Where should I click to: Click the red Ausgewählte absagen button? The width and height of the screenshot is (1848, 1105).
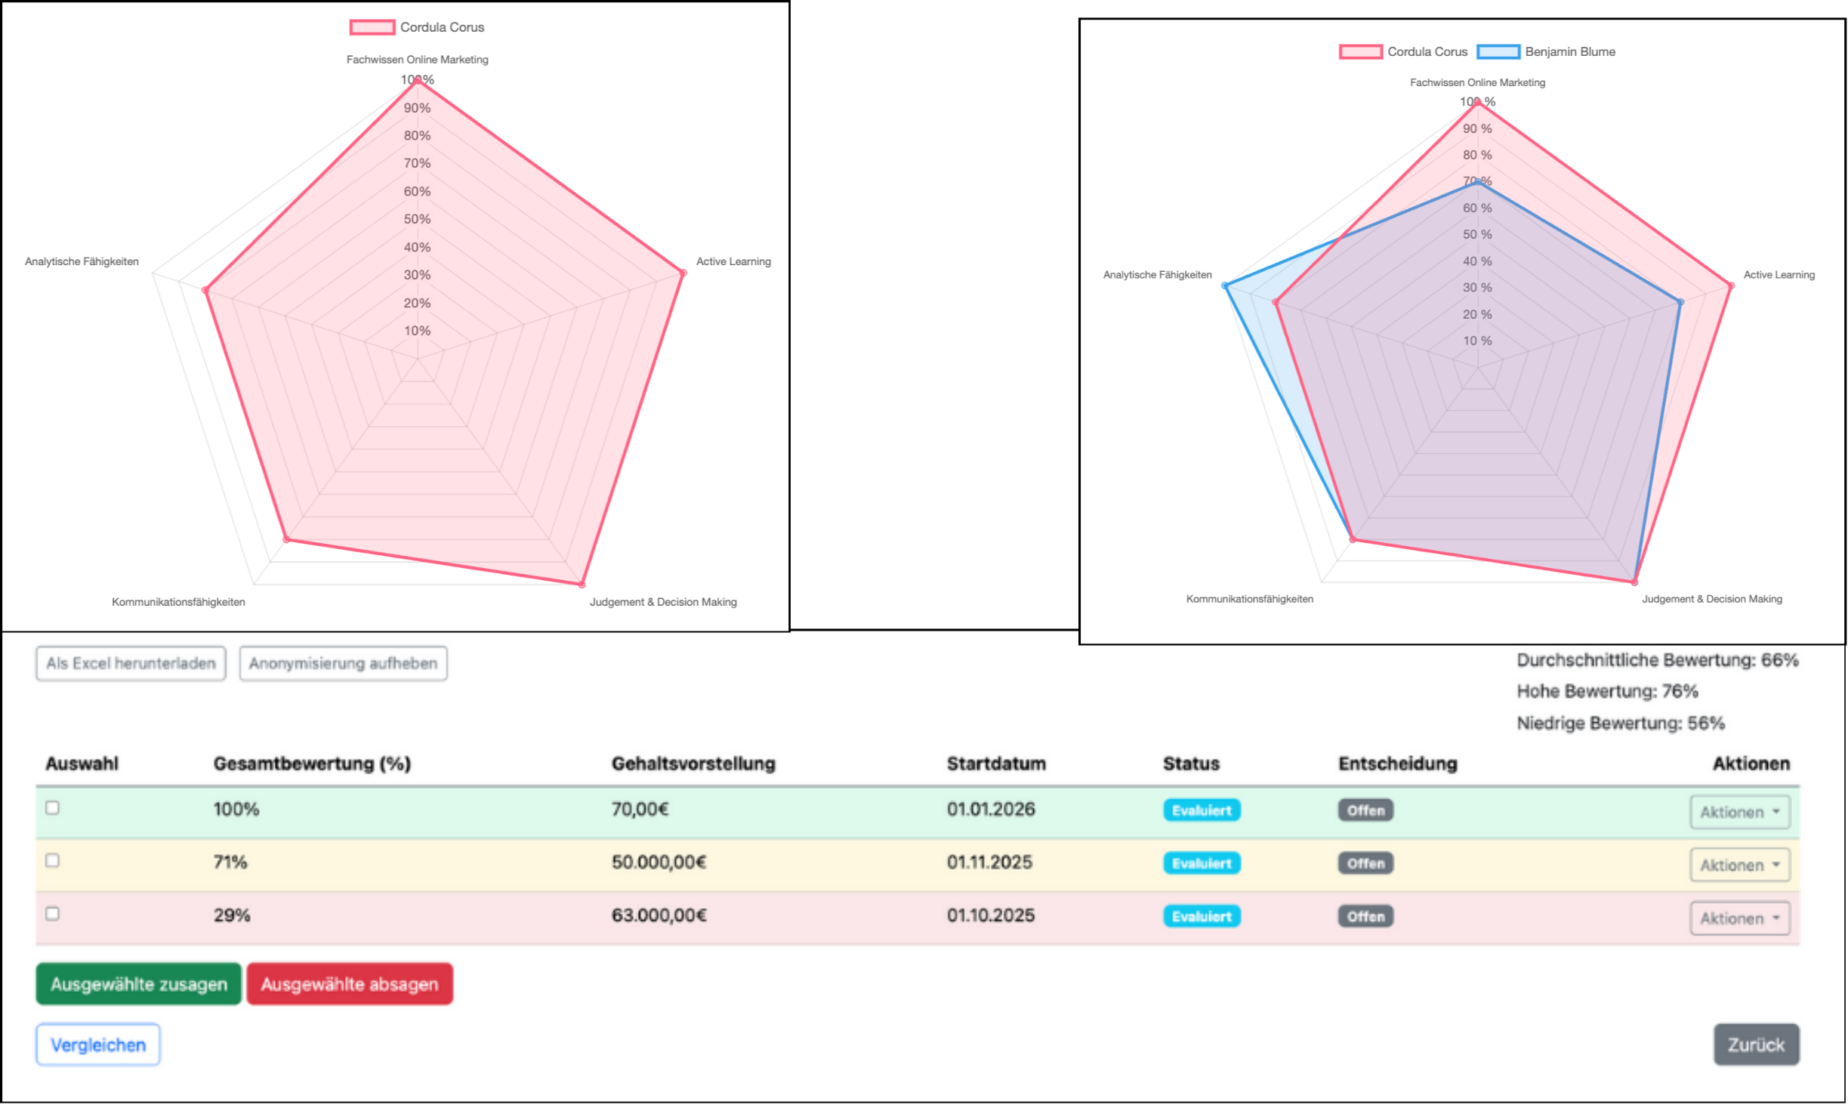350,983
